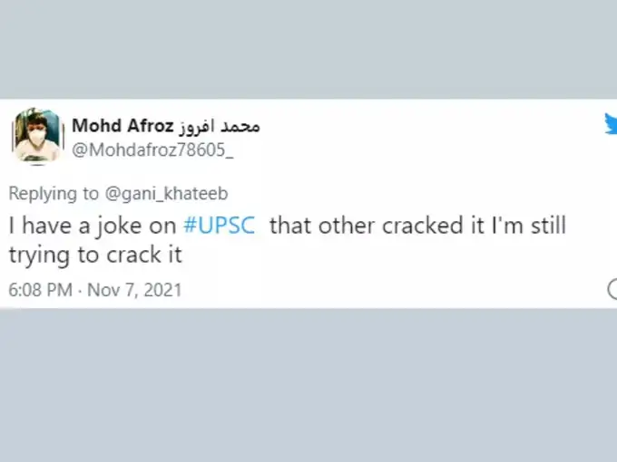Screen dimensions: 617x462
Task: Click the 6:08 PM time
Action: (39, 290)
